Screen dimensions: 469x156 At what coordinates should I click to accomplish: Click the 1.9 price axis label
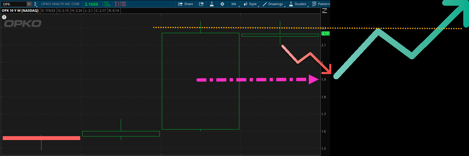[324, 80]
